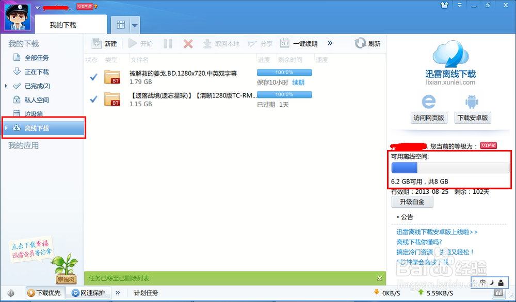Click the download speed 0KB/S indicator
Image resolution: width=516 pixels, height=302 pixels.
point(387,293)
